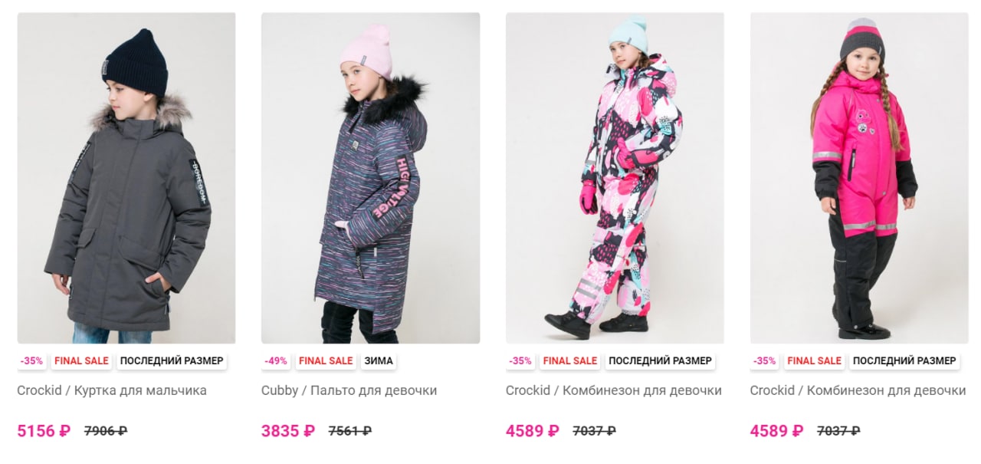Open fourth product's Комбинезон для девочки title
This screenshot has width=981, height=464.
858,390
